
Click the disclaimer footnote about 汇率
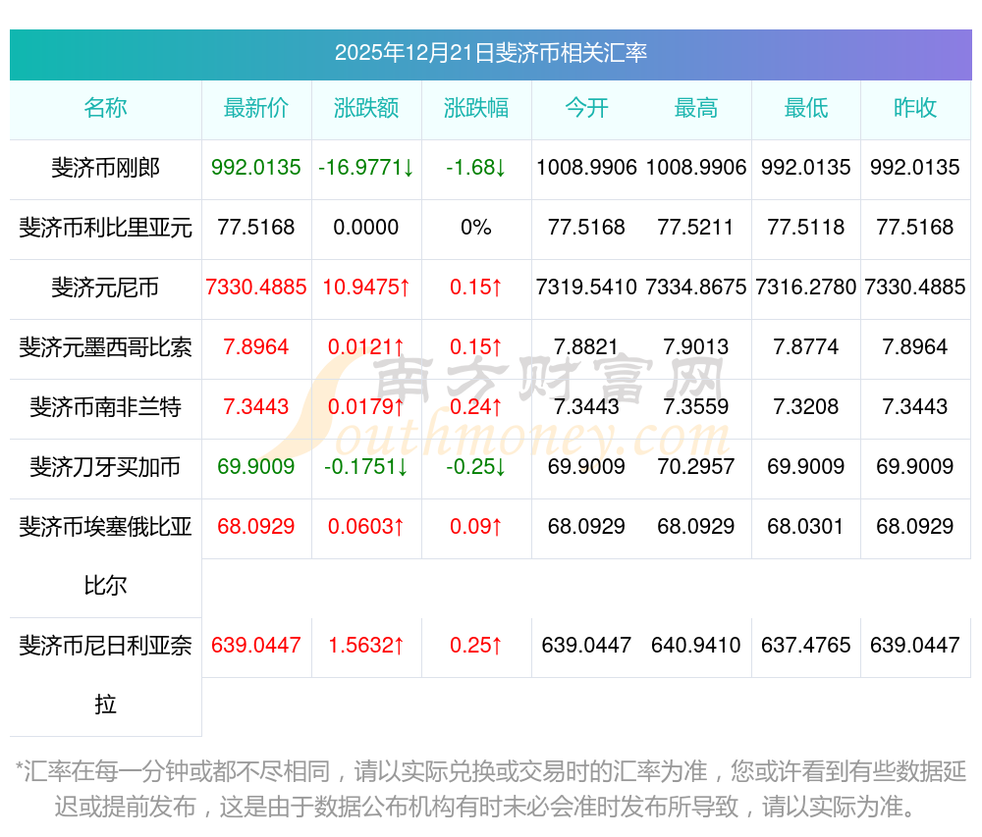[491, 789]
